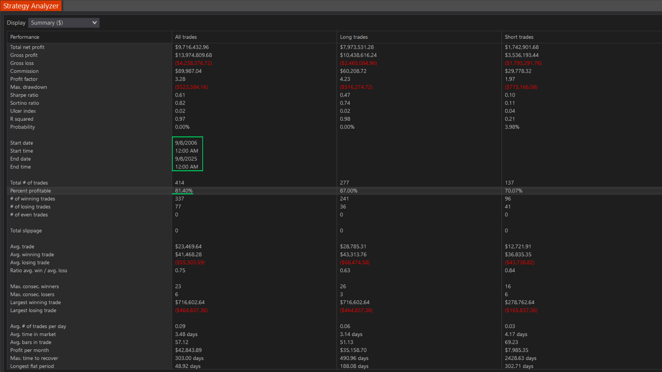Click the Longest flat period row label

tap(32, 366)
